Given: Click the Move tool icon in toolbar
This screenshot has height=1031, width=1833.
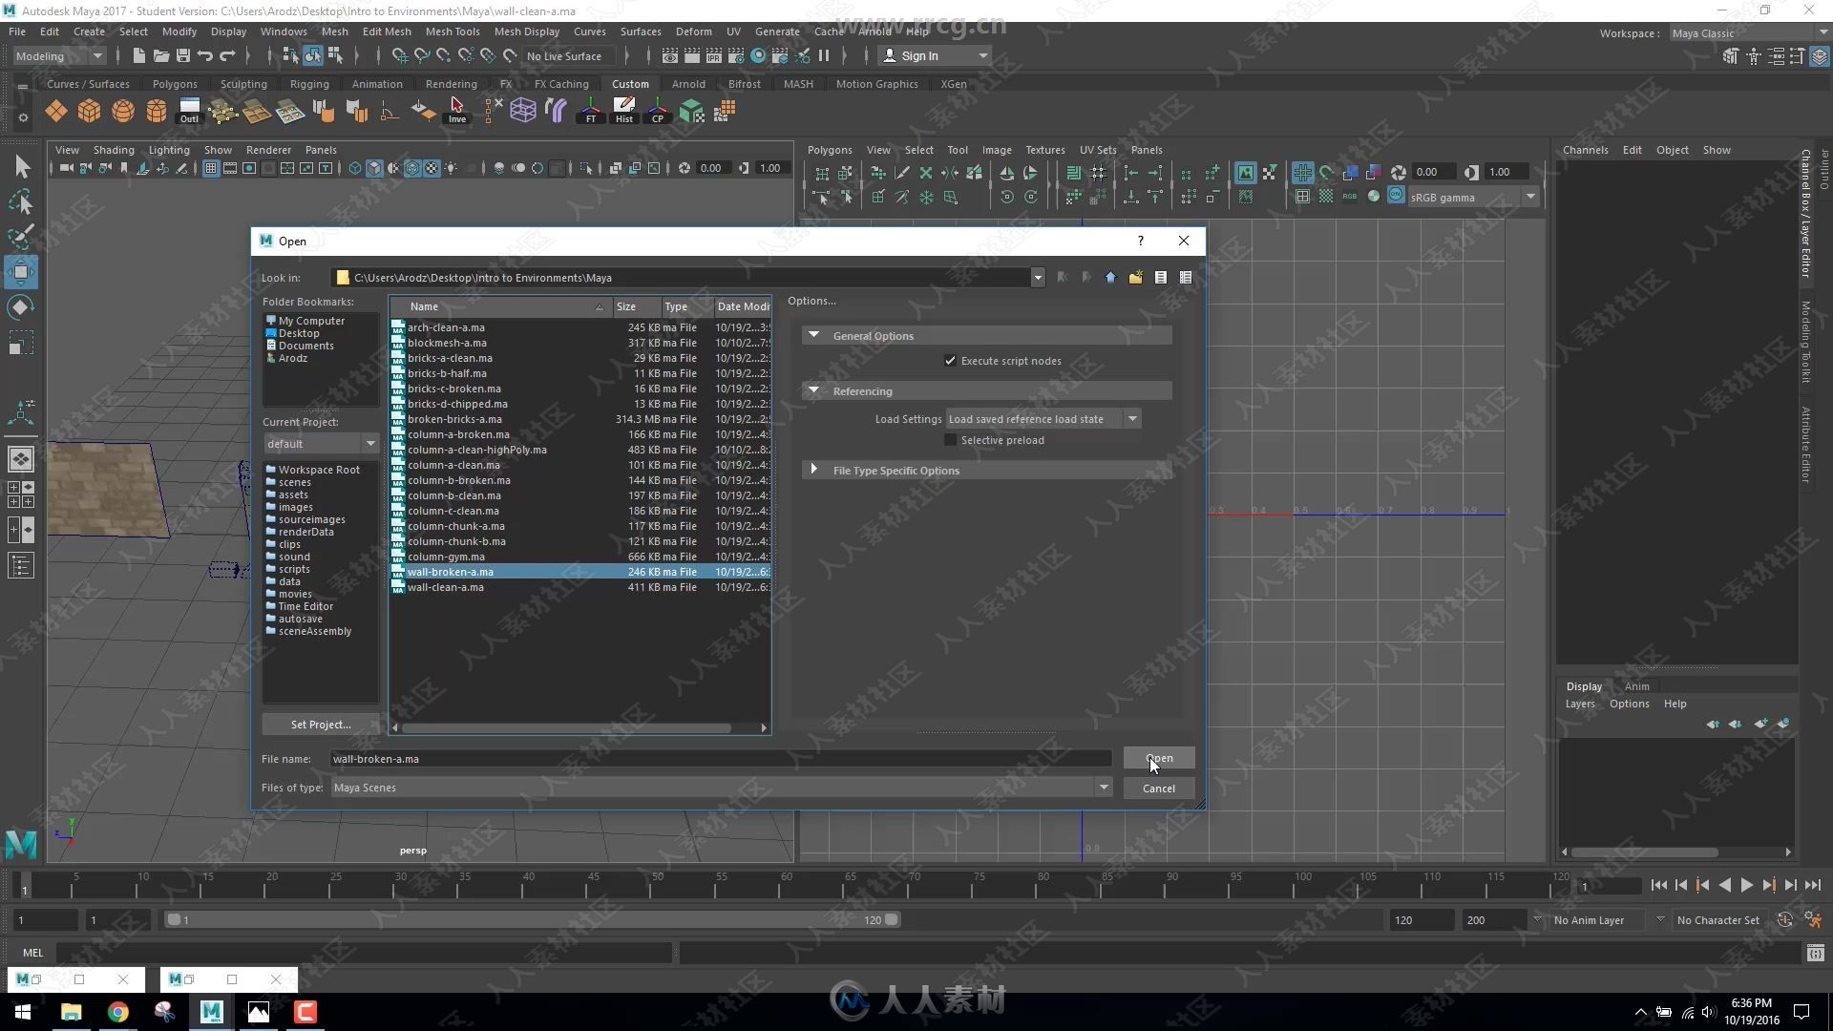Looking at the screenshot, I should [21, 271].
